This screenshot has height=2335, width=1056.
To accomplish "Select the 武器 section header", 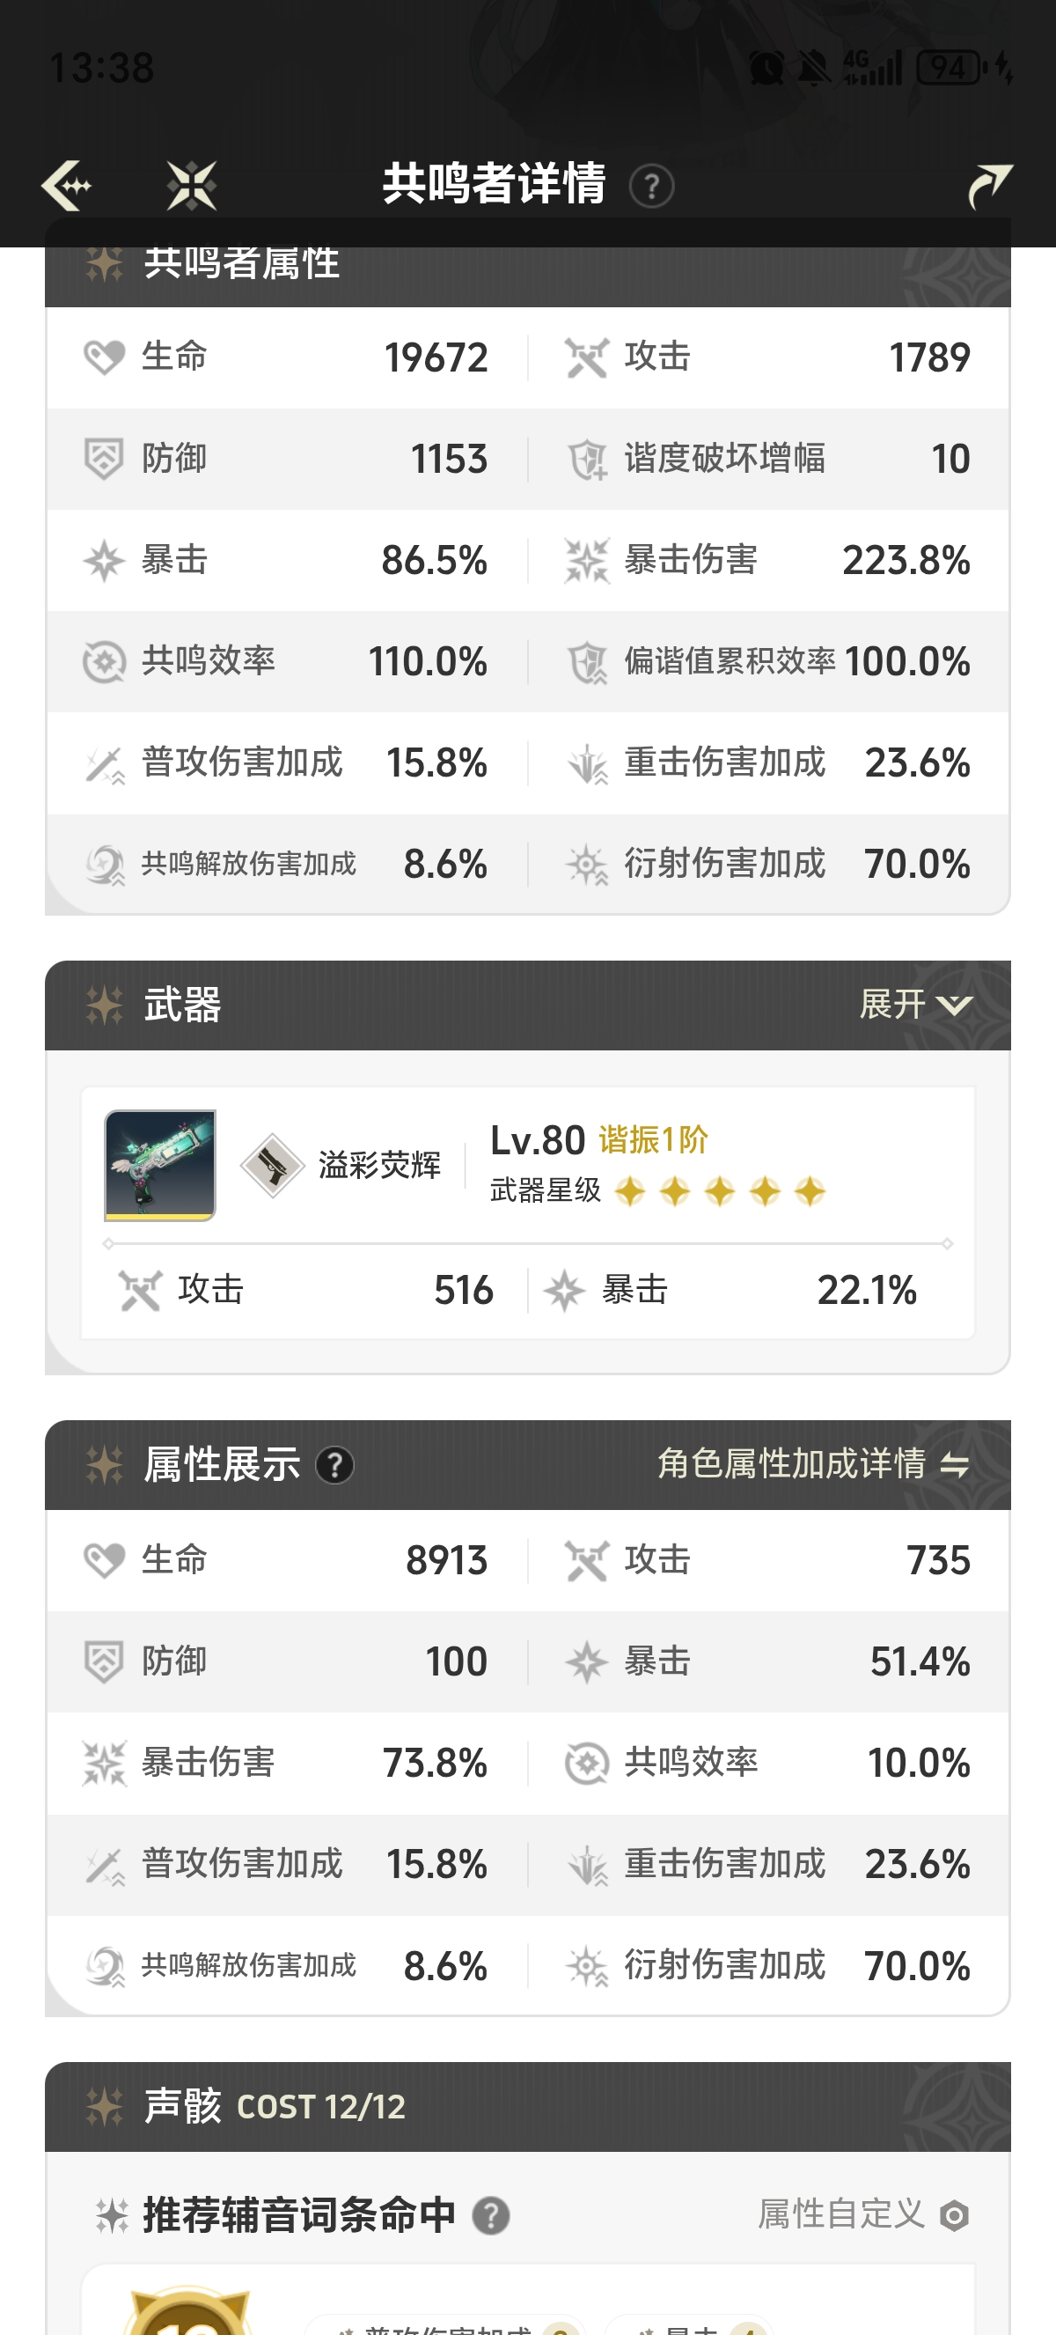I will click(183, 1005).
